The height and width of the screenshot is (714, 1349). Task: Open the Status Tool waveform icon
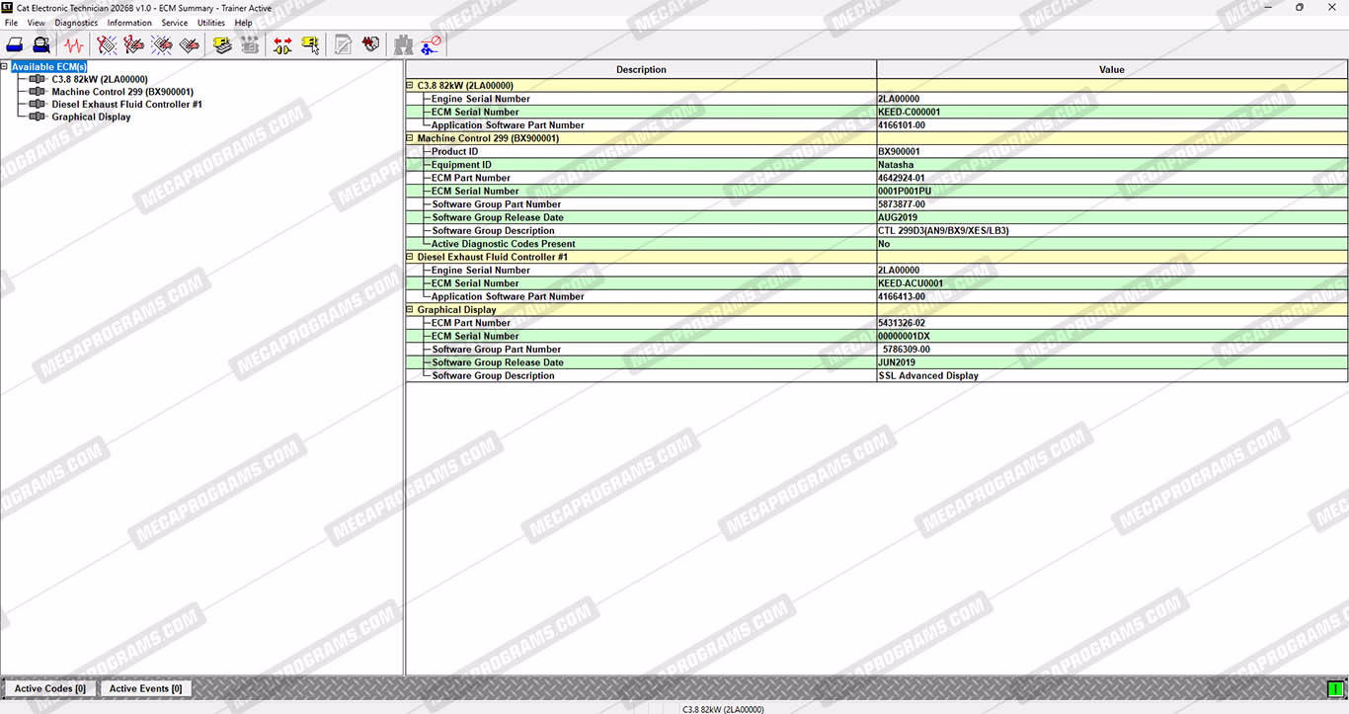(x=74, y=44)
